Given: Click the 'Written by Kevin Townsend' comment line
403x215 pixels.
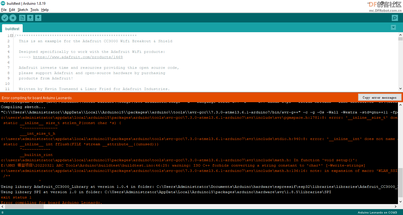Looking at the screenshot, I should tap(94, 89).
